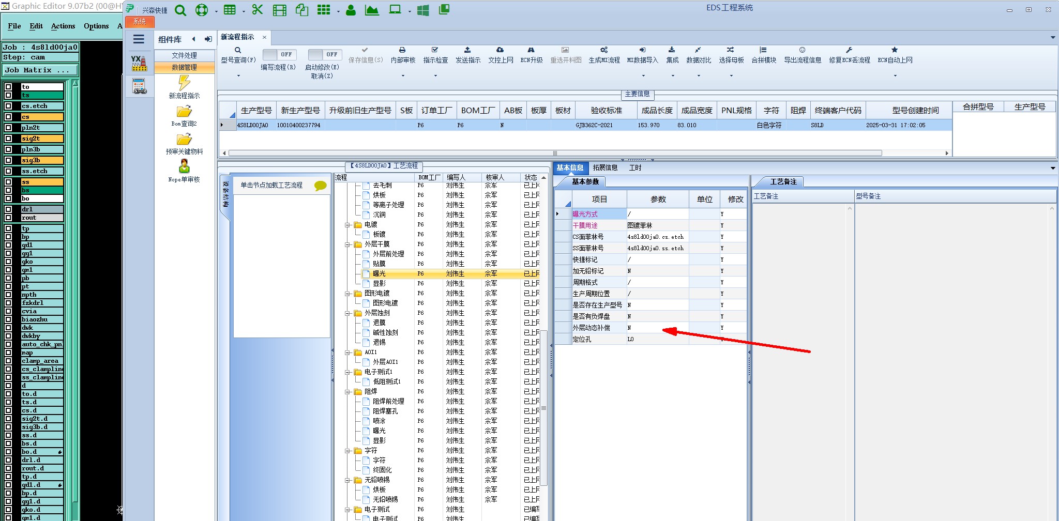Click the green laptop monitor icon

(395, 10)
